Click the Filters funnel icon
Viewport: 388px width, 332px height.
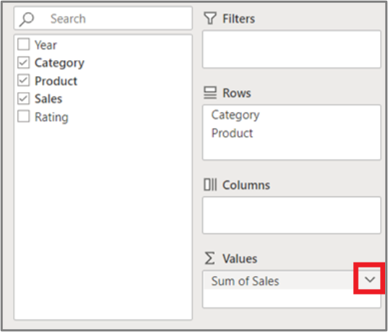210,18
